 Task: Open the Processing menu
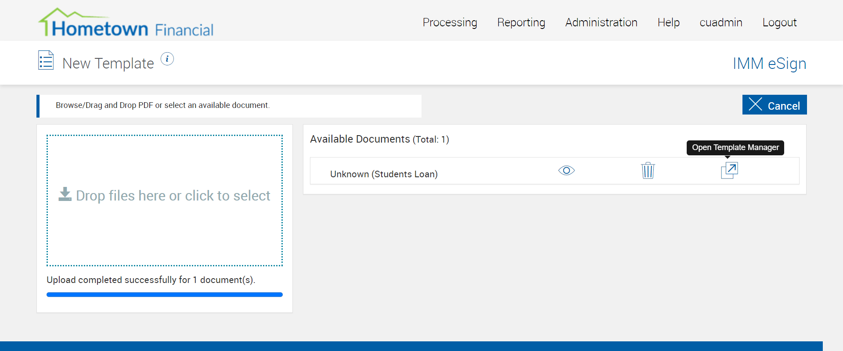coord(450,22)
